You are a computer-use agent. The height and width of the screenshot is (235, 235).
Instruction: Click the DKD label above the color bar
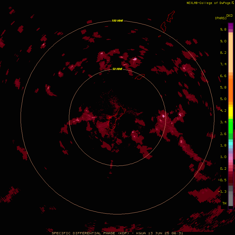coord(230,16)
